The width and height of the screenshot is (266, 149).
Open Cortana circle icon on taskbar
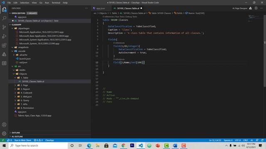tap(72, 145)
